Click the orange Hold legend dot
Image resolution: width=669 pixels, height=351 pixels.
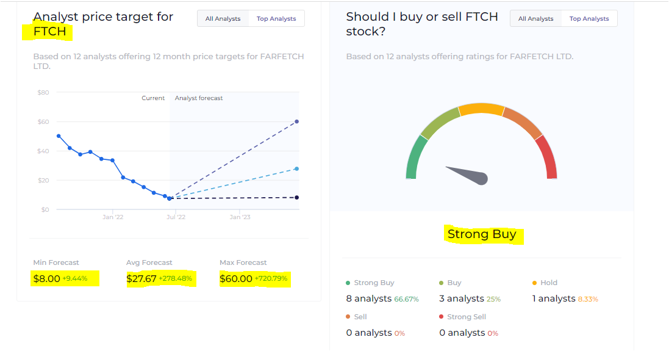coord(535,283)
